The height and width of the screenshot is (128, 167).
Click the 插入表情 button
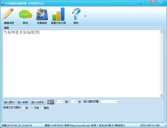pyautogui.click(x=23, y=102)
